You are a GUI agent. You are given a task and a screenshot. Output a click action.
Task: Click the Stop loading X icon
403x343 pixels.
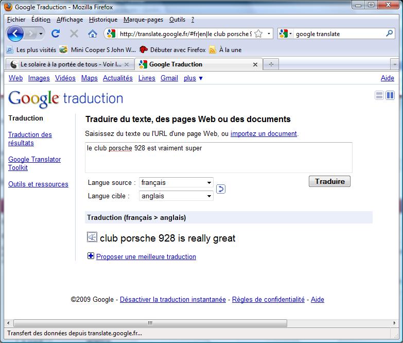[74, 33]
